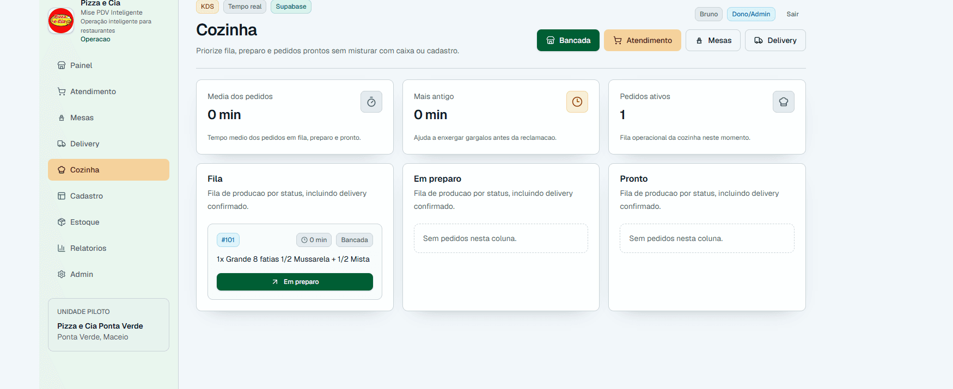The image size is (953, 389).
Task: Click the KDS tag
Action: coord(207,7)
